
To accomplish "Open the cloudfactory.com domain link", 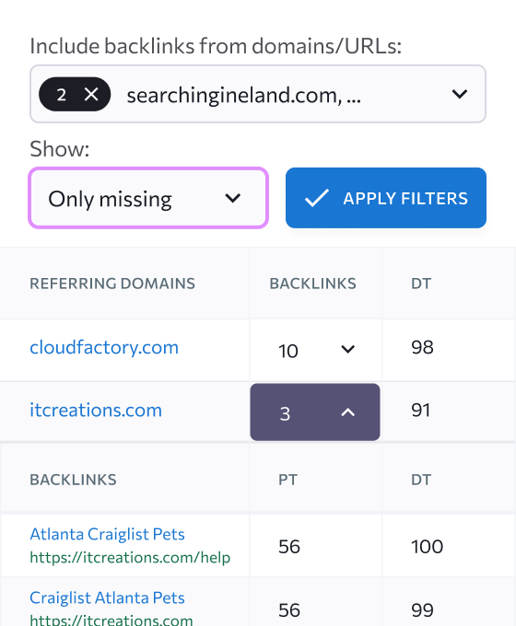I will [x=104, y=347].
